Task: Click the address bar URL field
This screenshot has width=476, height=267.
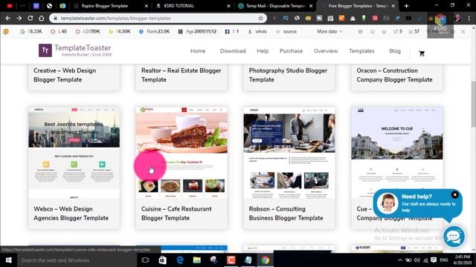Action: pyautogui.click(x=158, y=18)
